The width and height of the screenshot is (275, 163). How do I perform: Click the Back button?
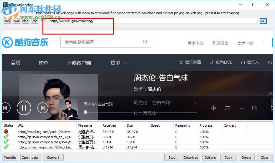tap(7, 21)
